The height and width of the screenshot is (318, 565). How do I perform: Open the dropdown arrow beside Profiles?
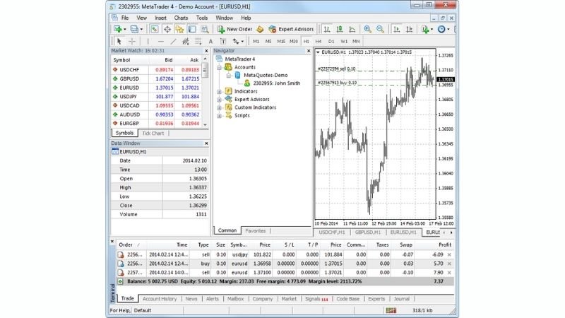click(141, 29)
